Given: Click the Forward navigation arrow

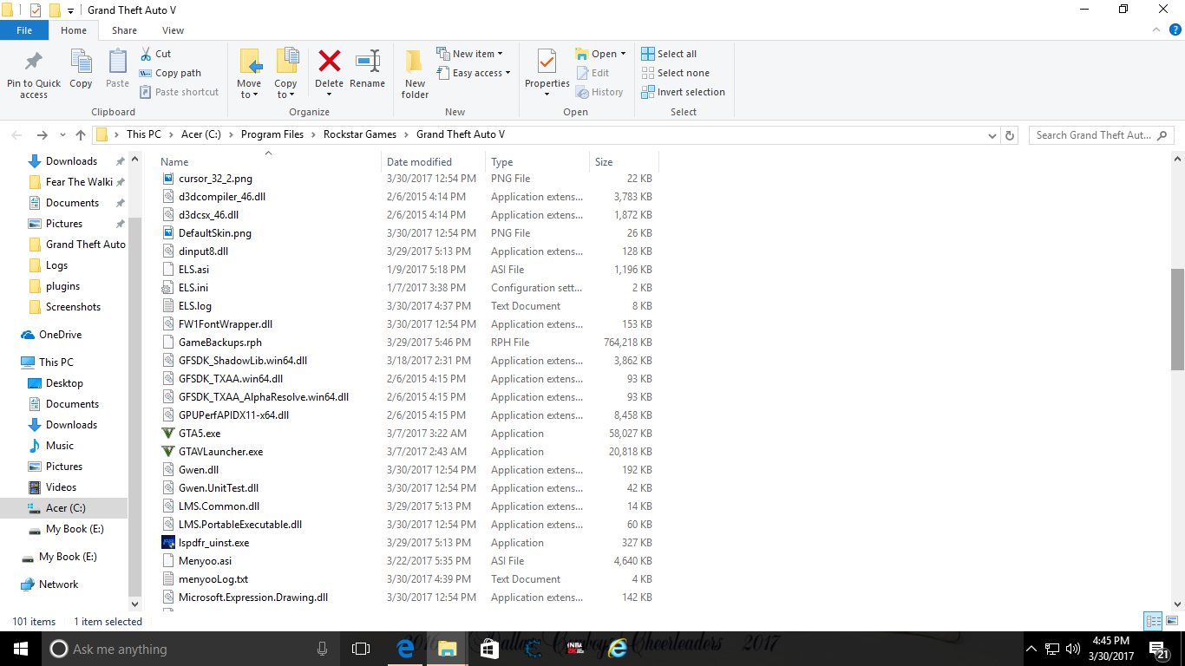Looking at the screenshot, I should pos(42,135).
